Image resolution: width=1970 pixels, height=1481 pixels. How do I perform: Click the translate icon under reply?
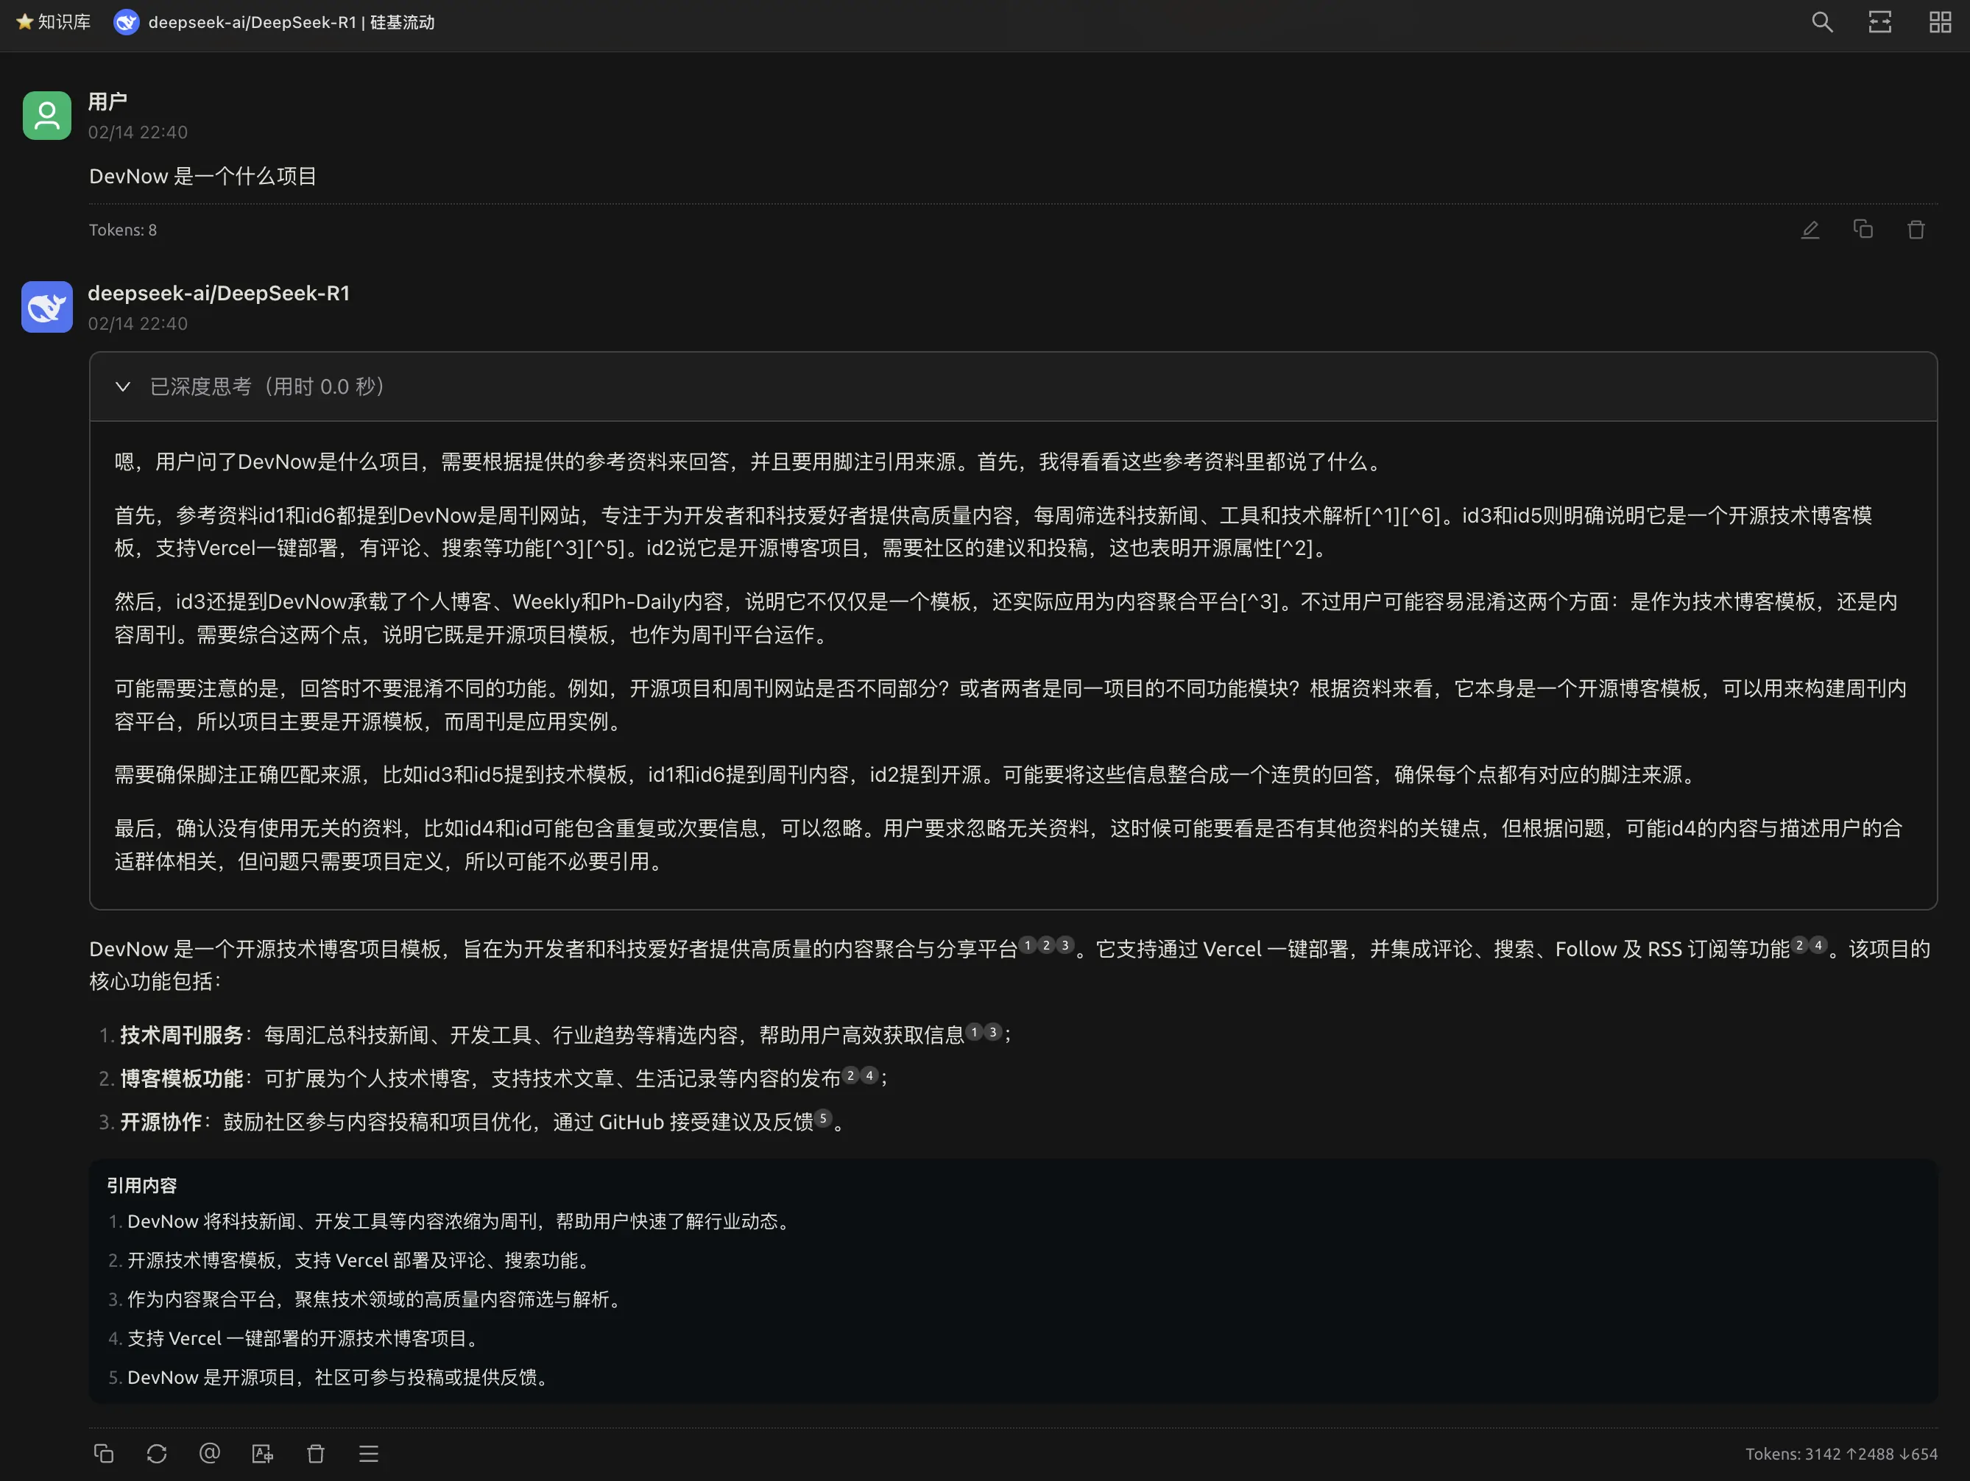click(x=263, y=1453)
